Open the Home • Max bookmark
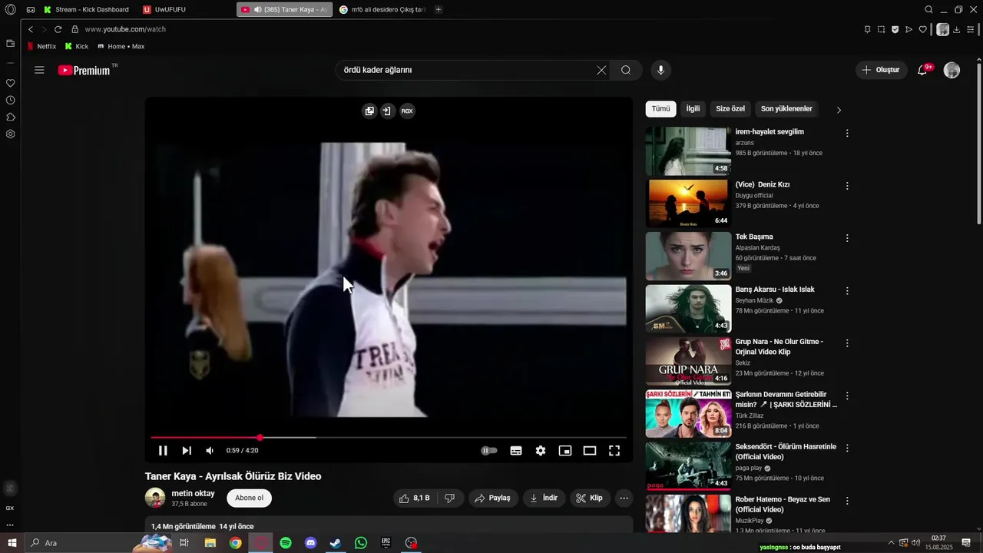 pyautogui.click(x=121, y=46)
